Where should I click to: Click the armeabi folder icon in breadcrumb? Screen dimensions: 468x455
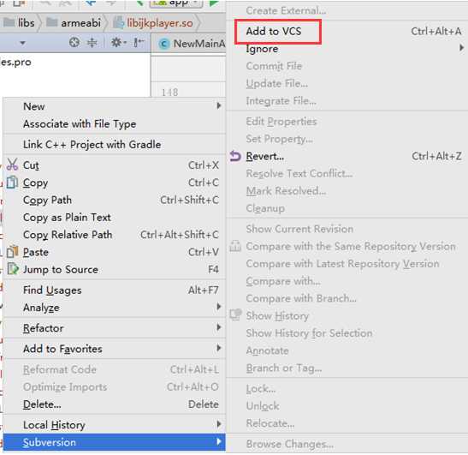tap(52, 22)
